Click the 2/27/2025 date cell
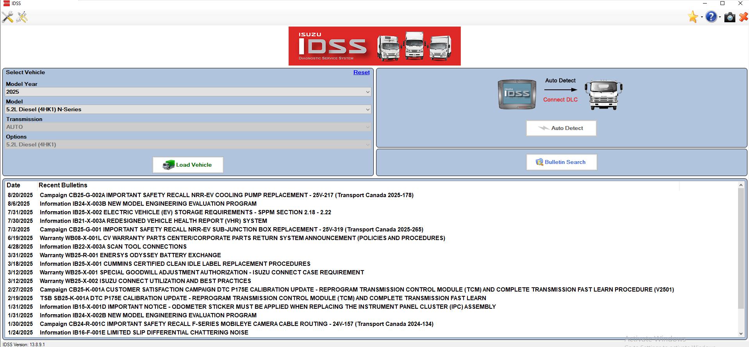Screen dimensions: 749x347 click(20, 290)
